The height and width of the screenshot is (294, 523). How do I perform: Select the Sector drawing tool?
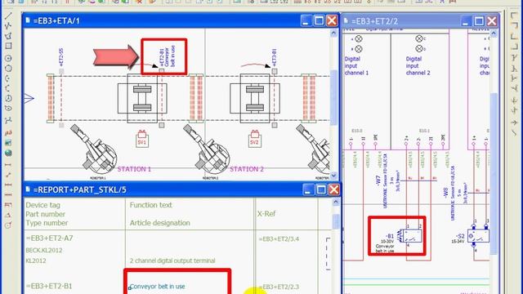point(8,99)
